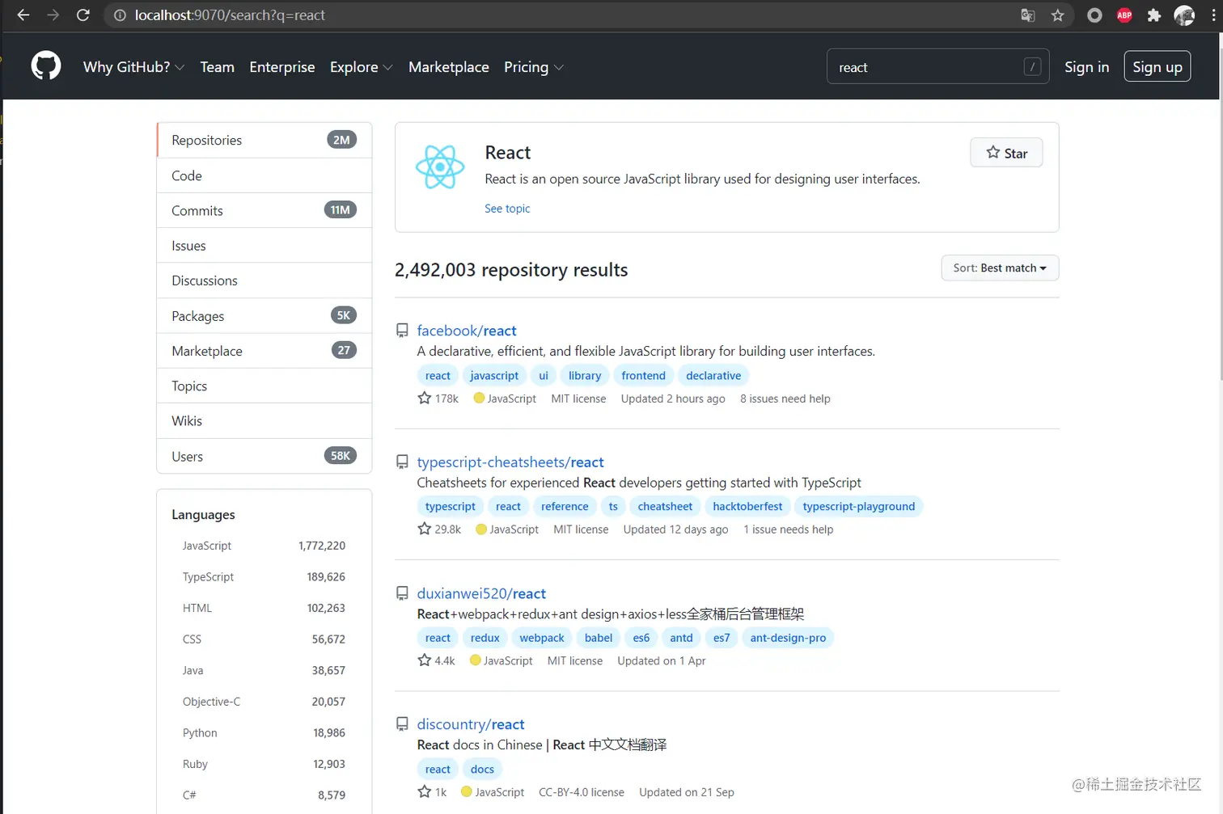
Task: Click the translate page icon
Action: click(x=1028, y=15)
